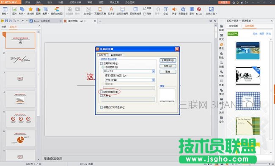Open the Design ribbon tab
Screen dimensions: 275x166
(x=50, y=2)
